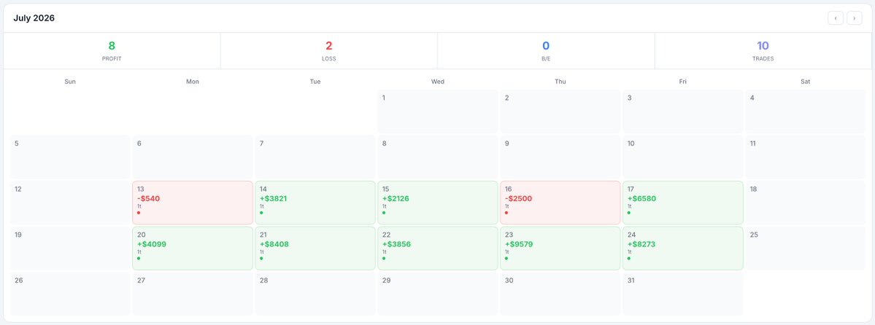Select the empty July 12 day cell

(70, 203)
